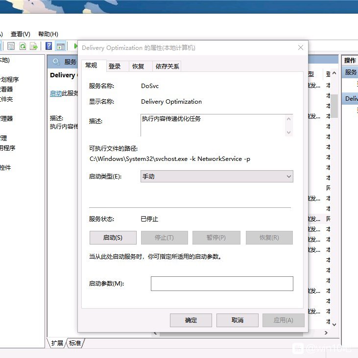The width and height of the screenshot is (358, 358).
Task: Click the 启动 link in the Services pane
Action: (56, 93)
